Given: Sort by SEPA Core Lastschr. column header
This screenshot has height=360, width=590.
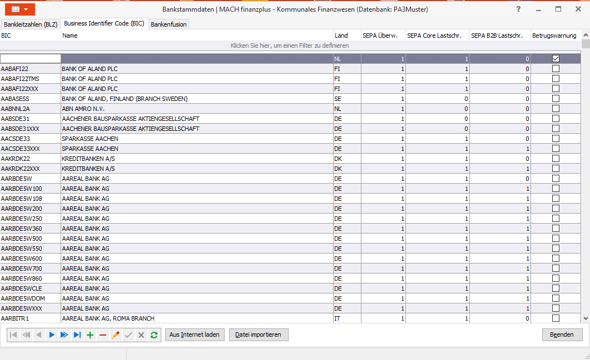Looking at the screenshot, I should tap(438, 36).
